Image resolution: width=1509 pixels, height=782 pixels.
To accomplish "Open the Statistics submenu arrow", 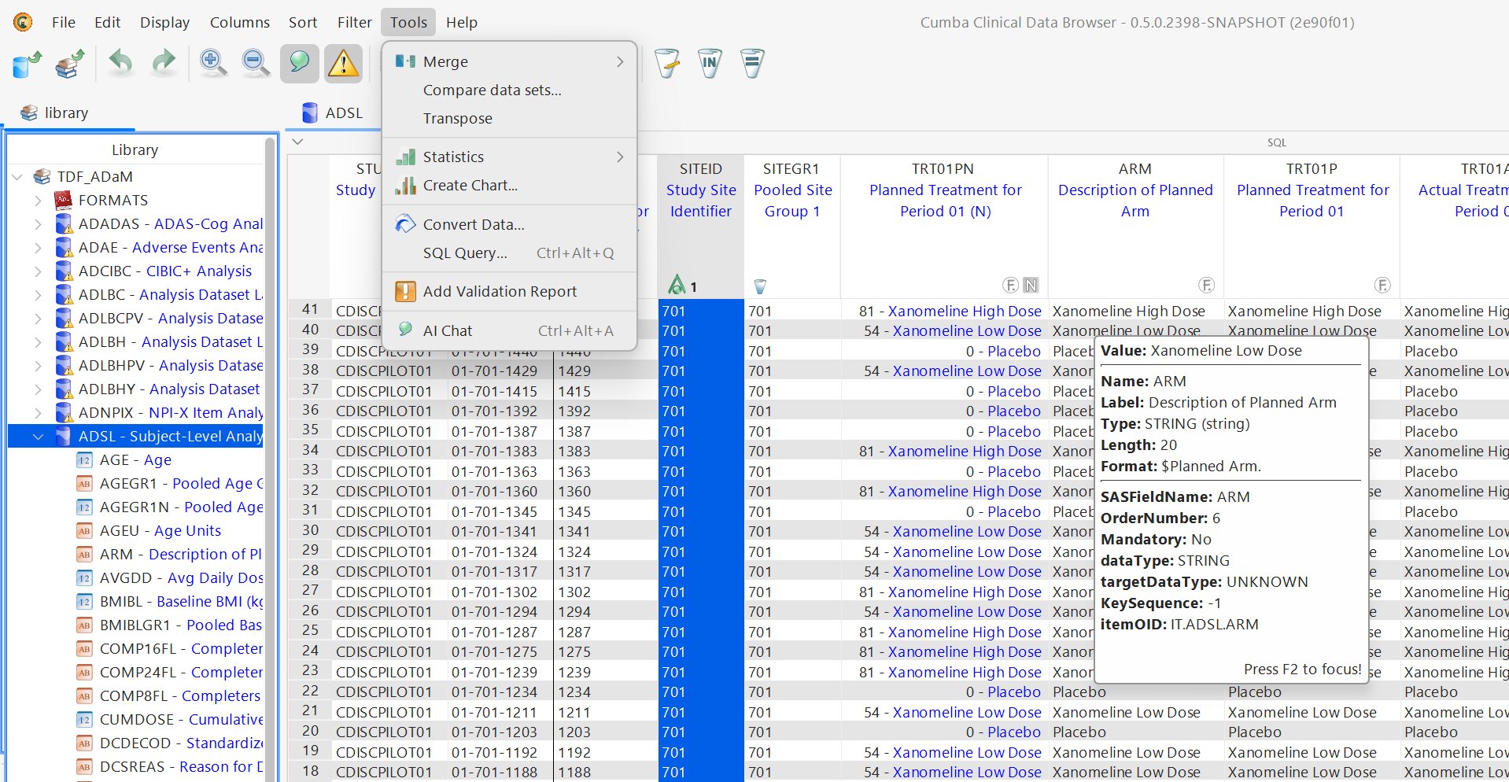I will point(620,157).
